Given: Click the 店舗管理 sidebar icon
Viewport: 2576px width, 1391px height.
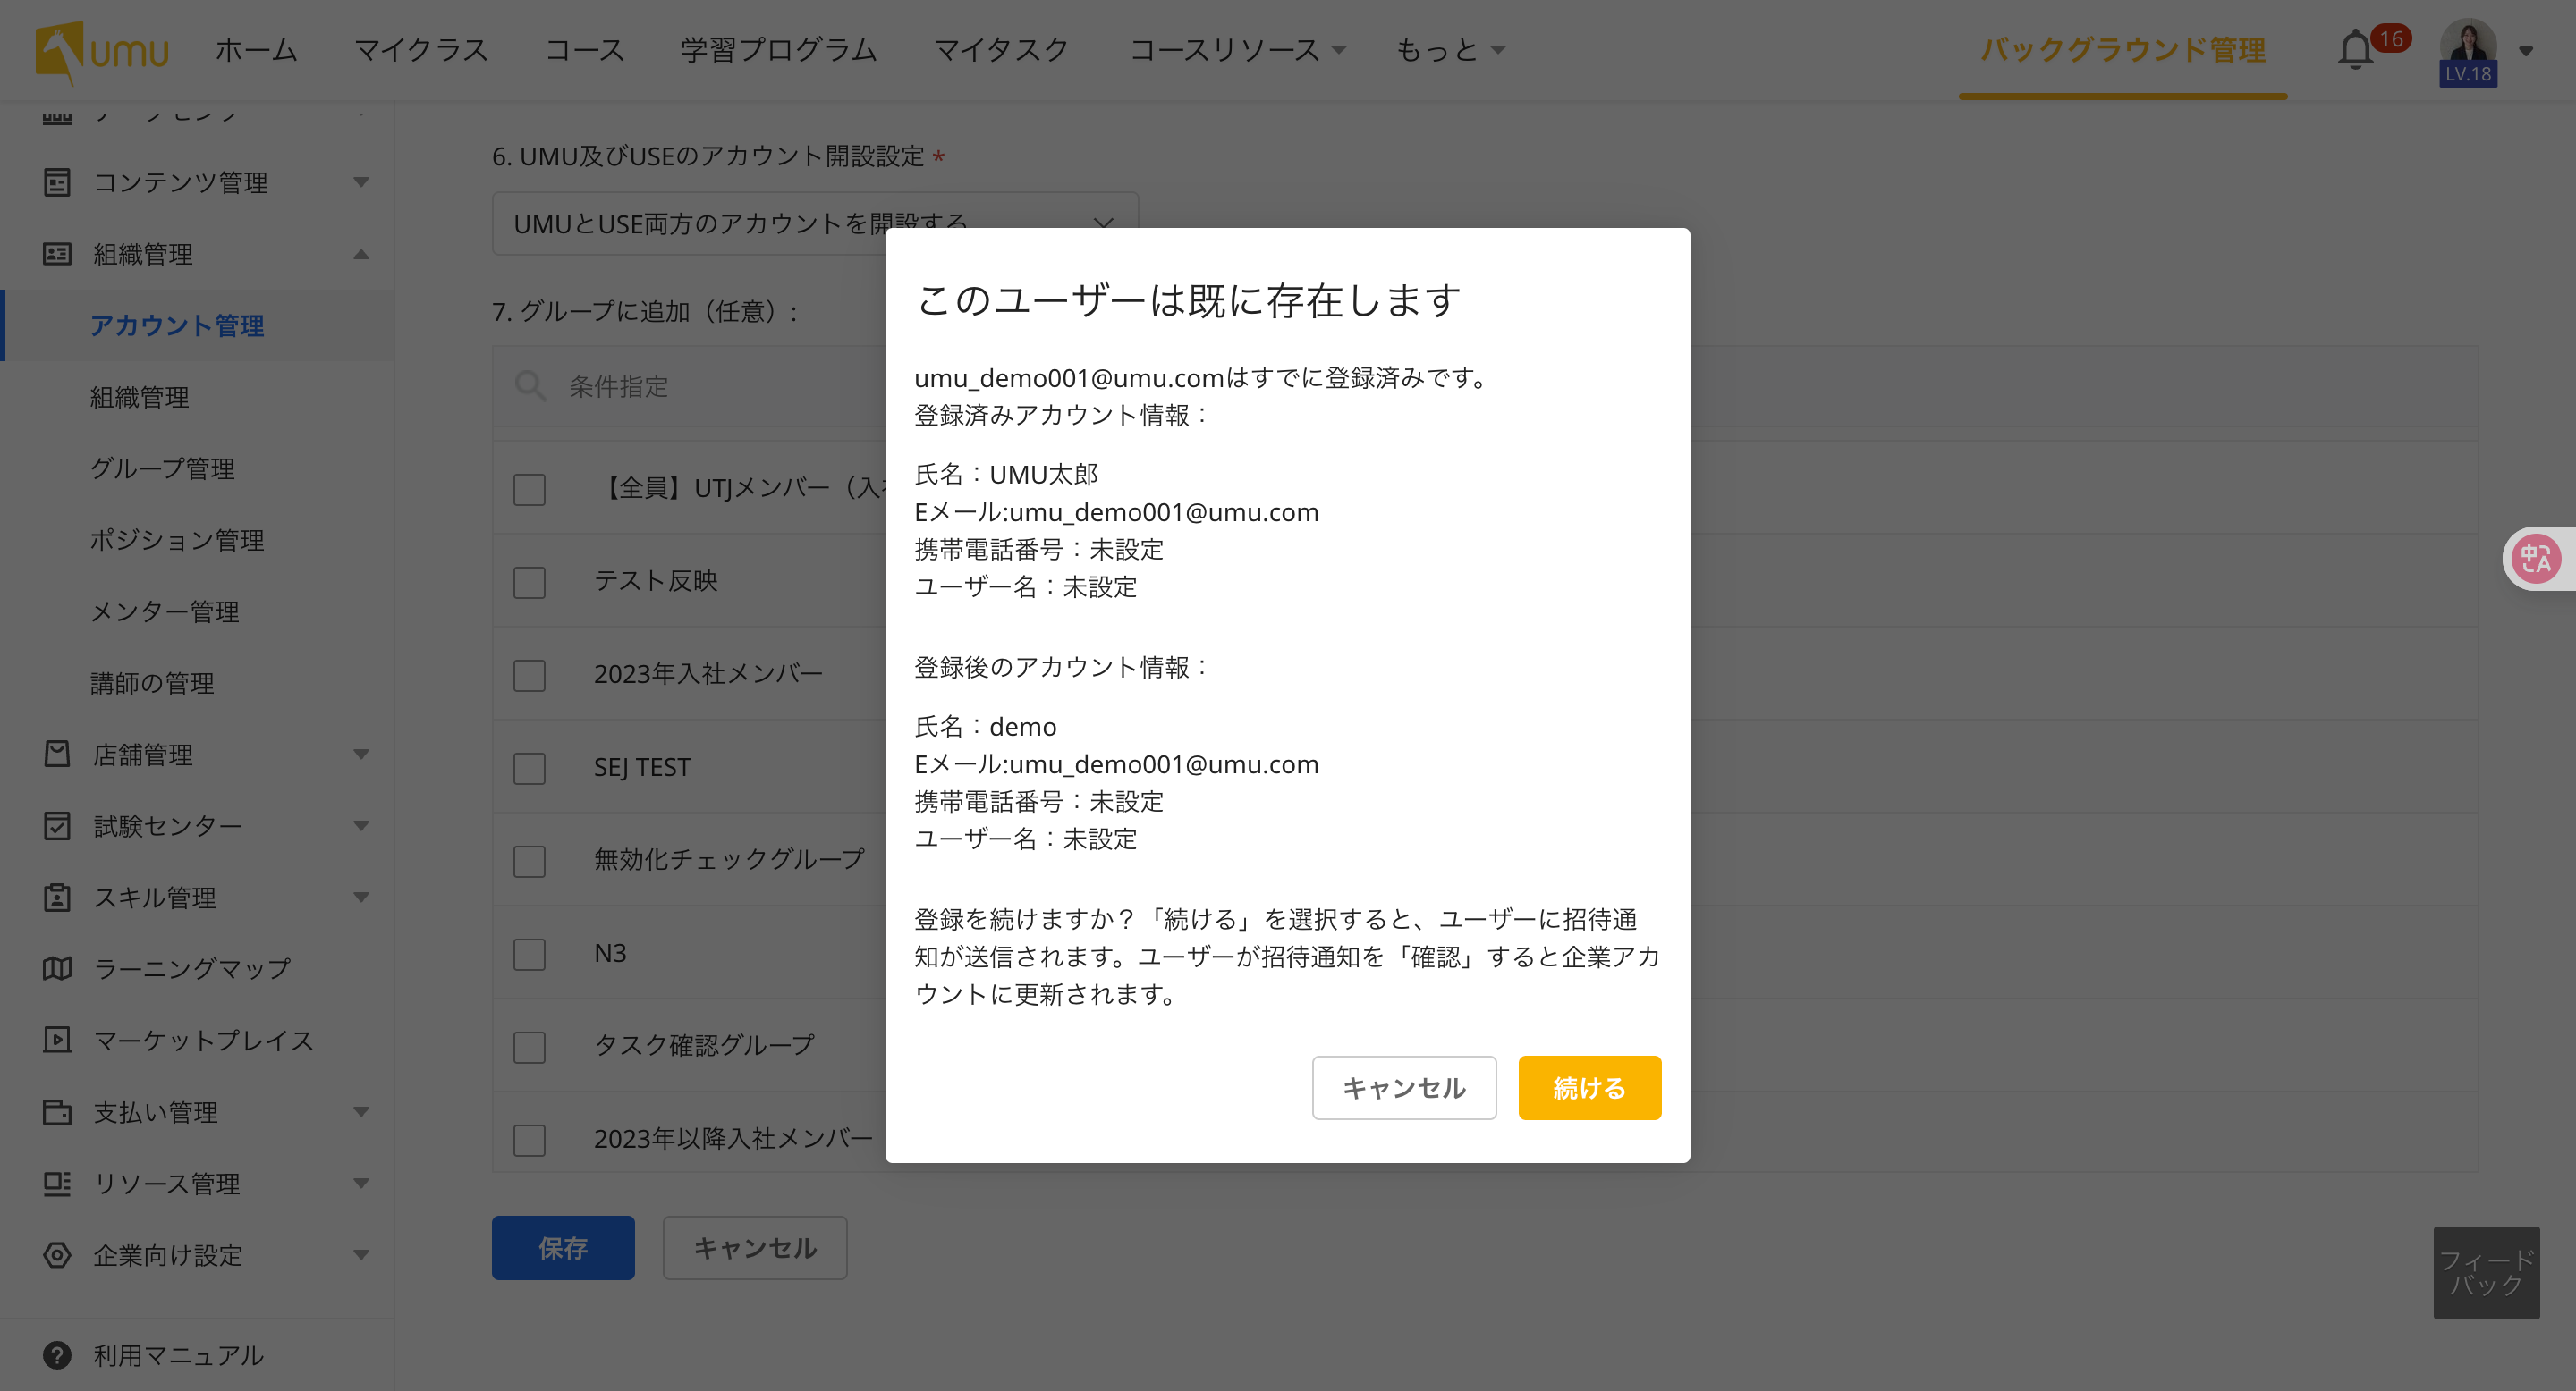Looking at the screenshot, I should coord(57,755).
